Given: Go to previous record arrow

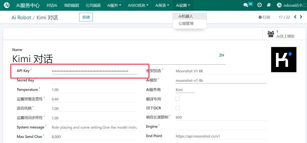Looking at the screenshot, I should (295, 17).
